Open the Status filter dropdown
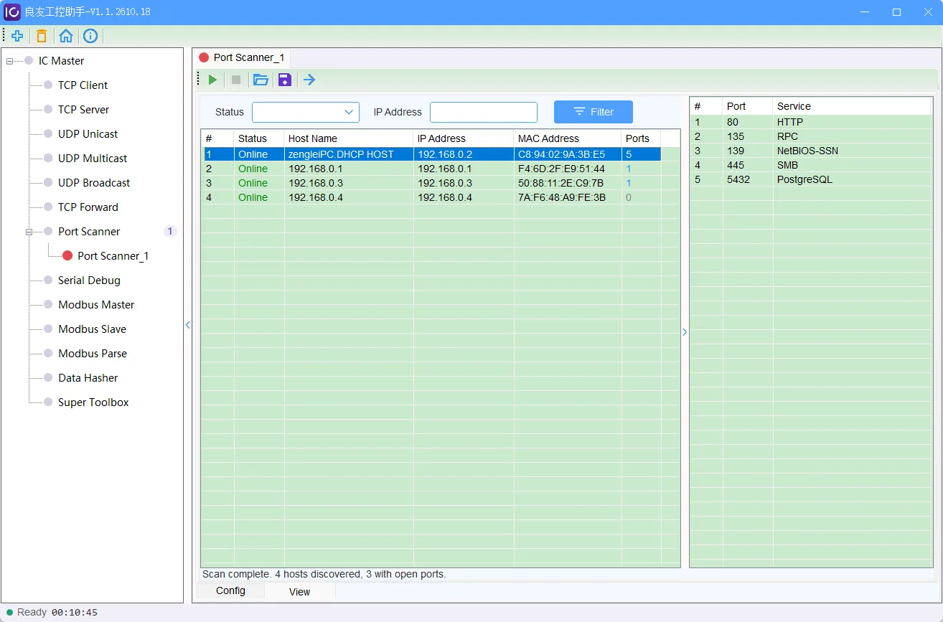This screenshot has height=622, width=943. (306, 112)
